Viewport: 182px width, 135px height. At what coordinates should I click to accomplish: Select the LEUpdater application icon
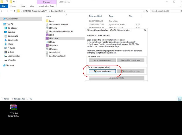[x=47, y=45]
